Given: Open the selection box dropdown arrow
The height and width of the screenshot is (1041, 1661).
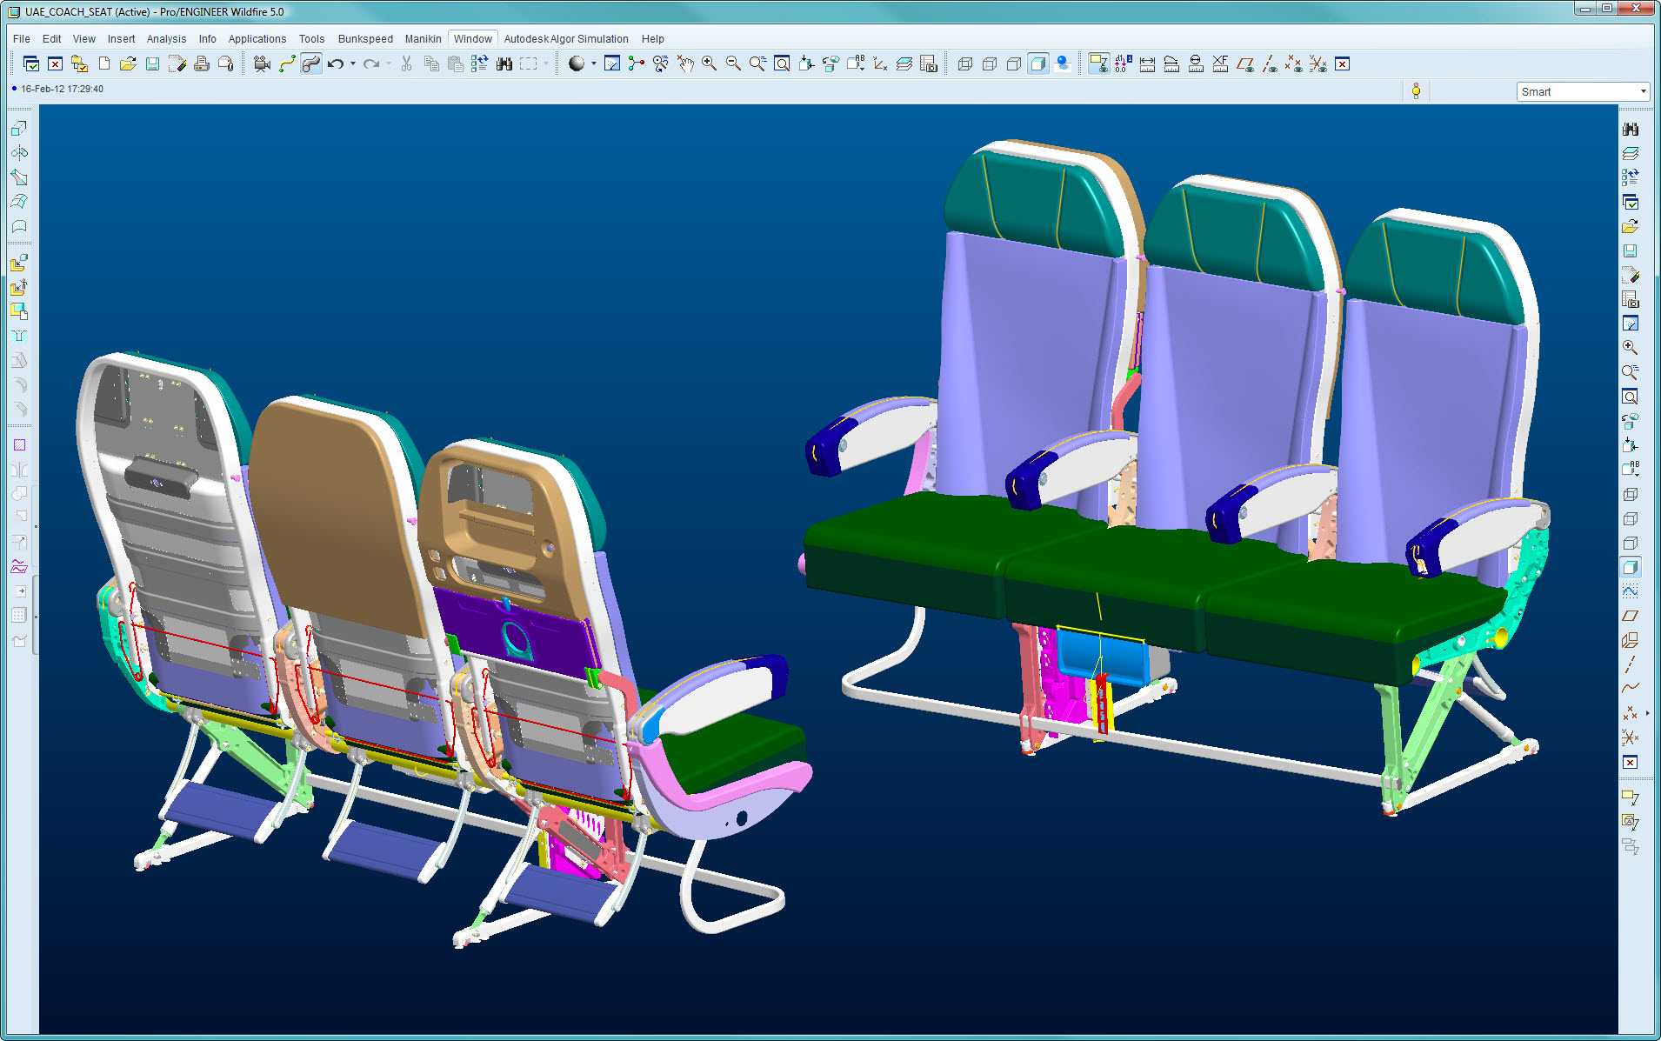Looking at the screenshot, I should point(546,63).
